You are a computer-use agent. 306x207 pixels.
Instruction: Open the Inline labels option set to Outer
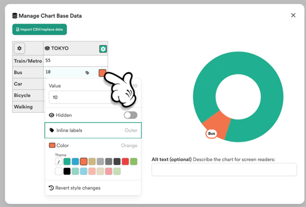(x=93, y=130)
